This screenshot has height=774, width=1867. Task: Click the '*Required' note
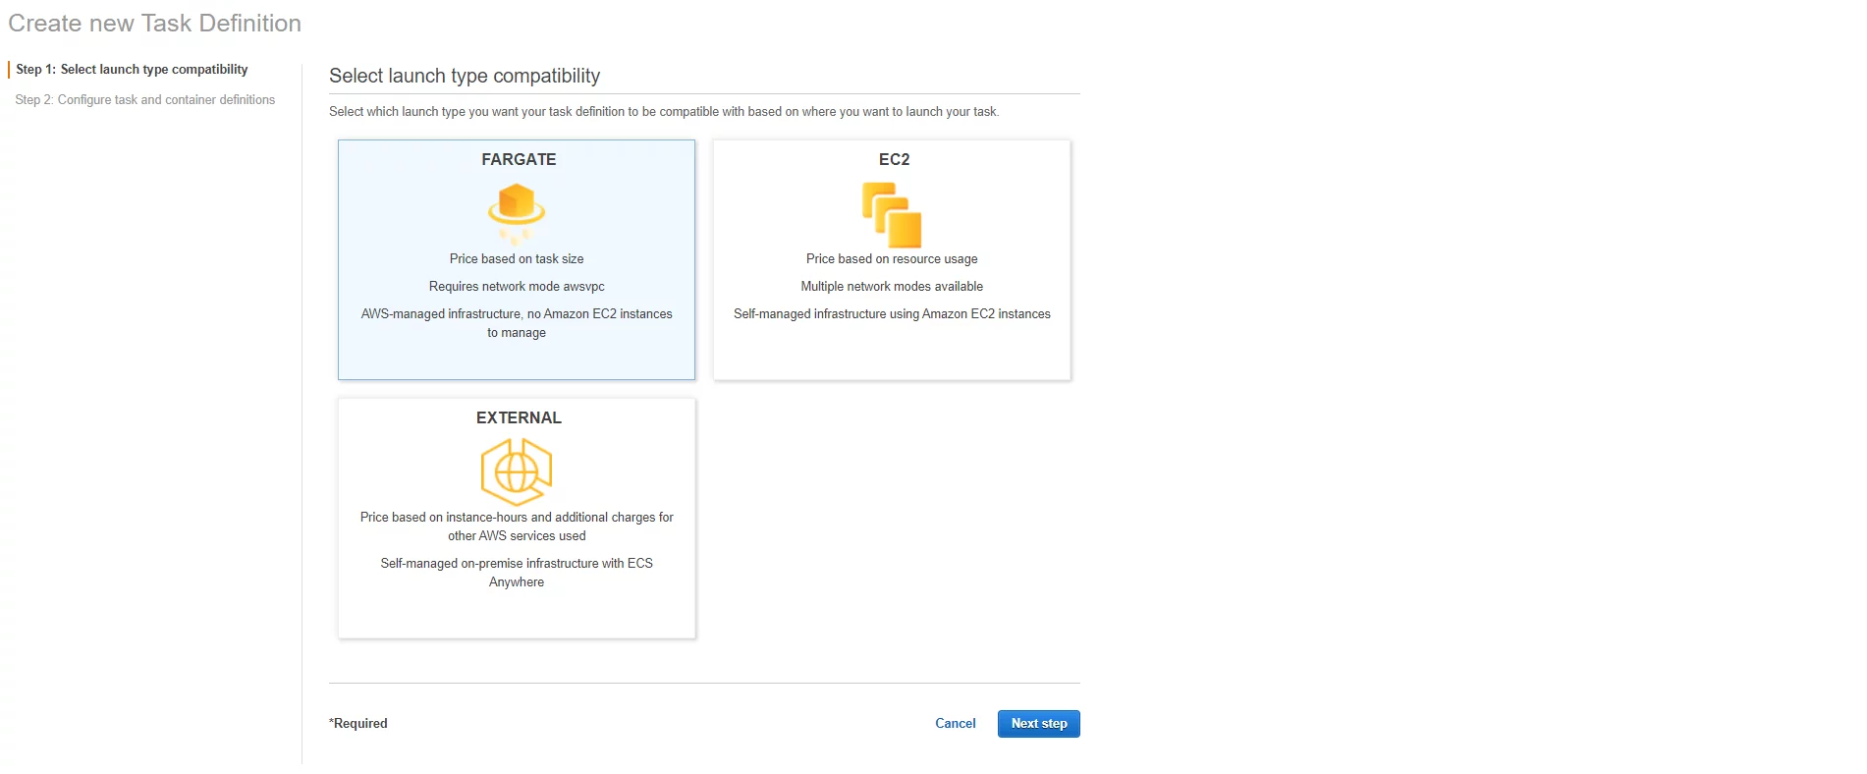358,724
